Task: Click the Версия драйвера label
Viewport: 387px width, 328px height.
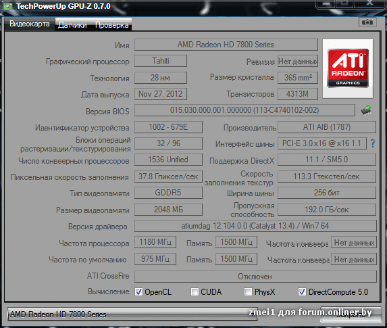Action: 98,227
